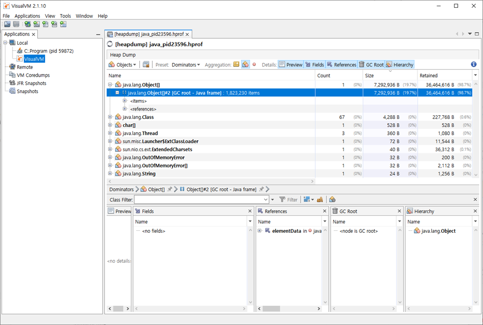Open the Help menu
The image size is (483, 325).
coord(102,16)
